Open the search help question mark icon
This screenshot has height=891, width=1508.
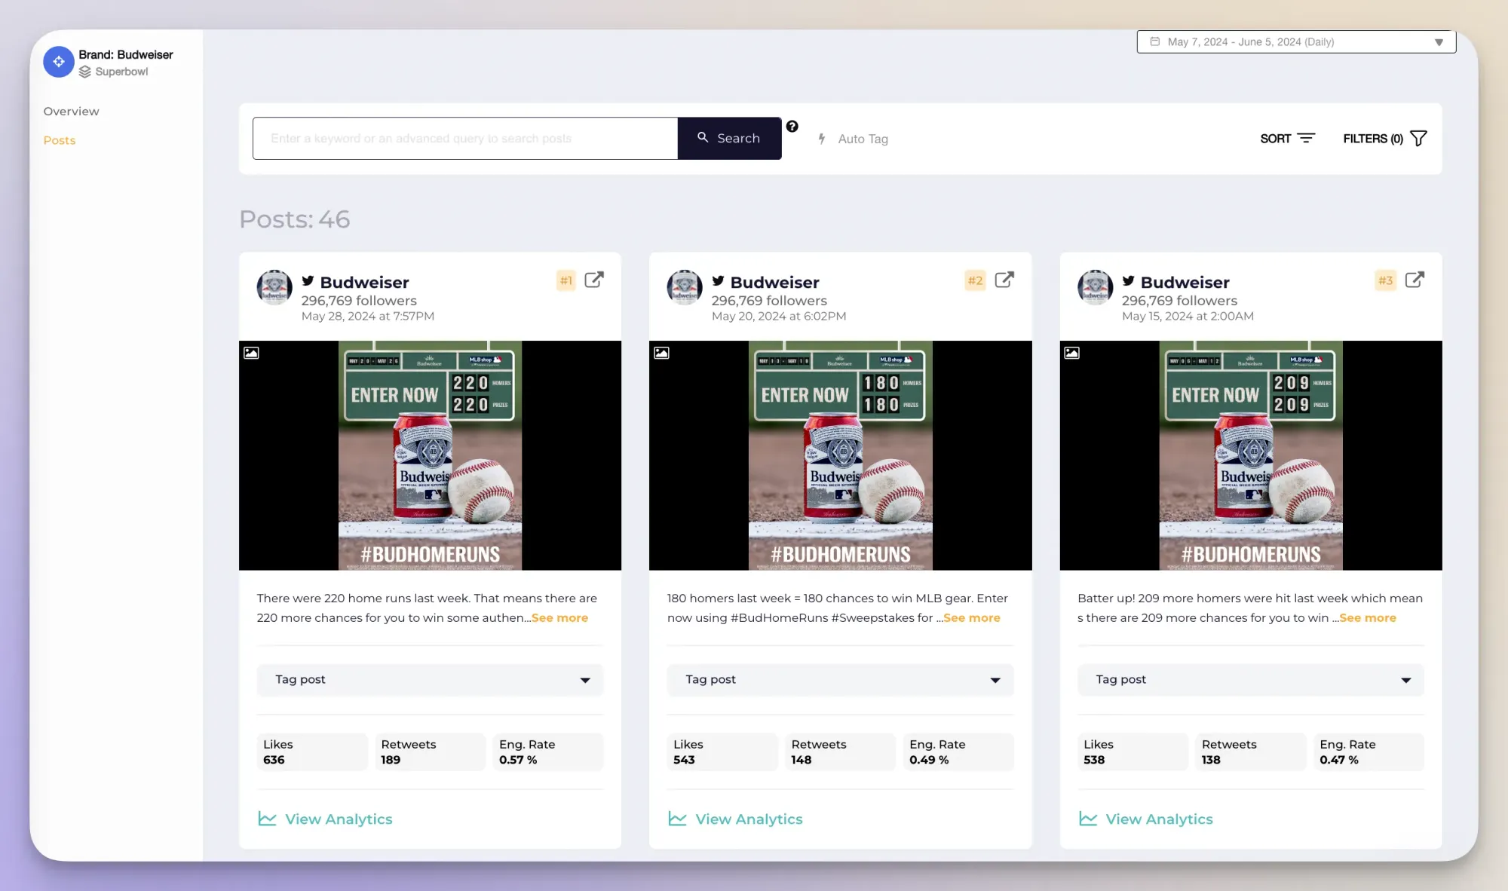point(792,127)
